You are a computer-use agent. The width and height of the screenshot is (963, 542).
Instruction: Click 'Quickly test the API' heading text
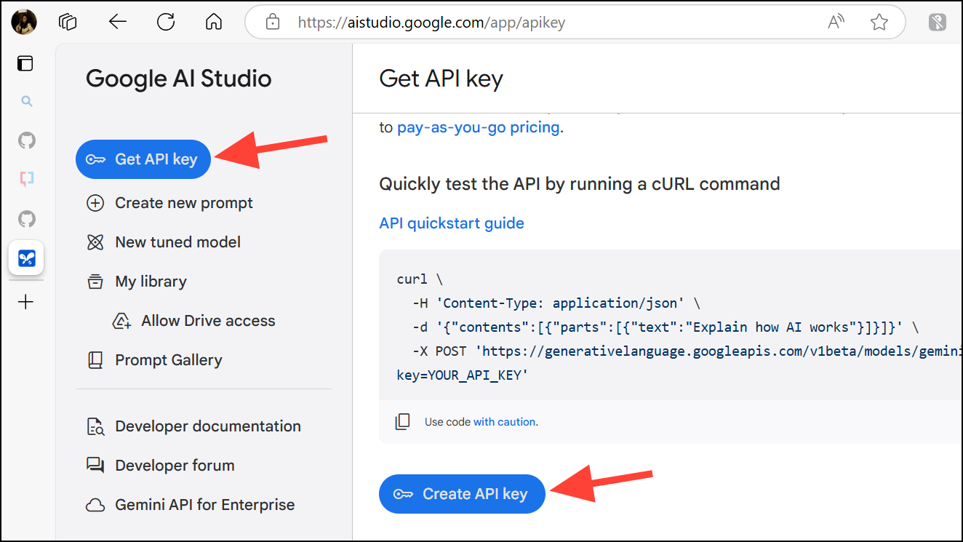point(580,184)
